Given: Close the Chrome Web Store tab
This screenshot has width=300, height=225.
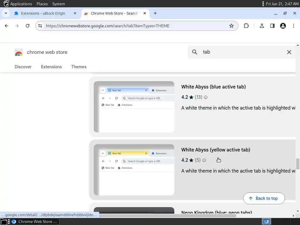Looking at the screenshot, I should (x=145, y=13).
